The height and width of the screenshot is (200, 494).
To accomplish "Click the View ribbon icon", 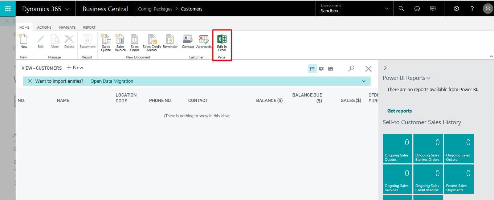I will coord(55,41).
